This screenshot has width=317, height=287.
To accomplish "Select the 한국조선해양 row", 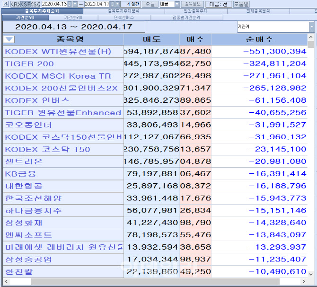I will (155, 198).
